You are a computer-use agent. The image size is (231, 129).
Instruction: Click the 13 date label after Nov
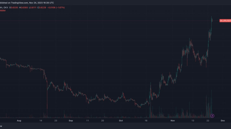click(x=193, y=121)
